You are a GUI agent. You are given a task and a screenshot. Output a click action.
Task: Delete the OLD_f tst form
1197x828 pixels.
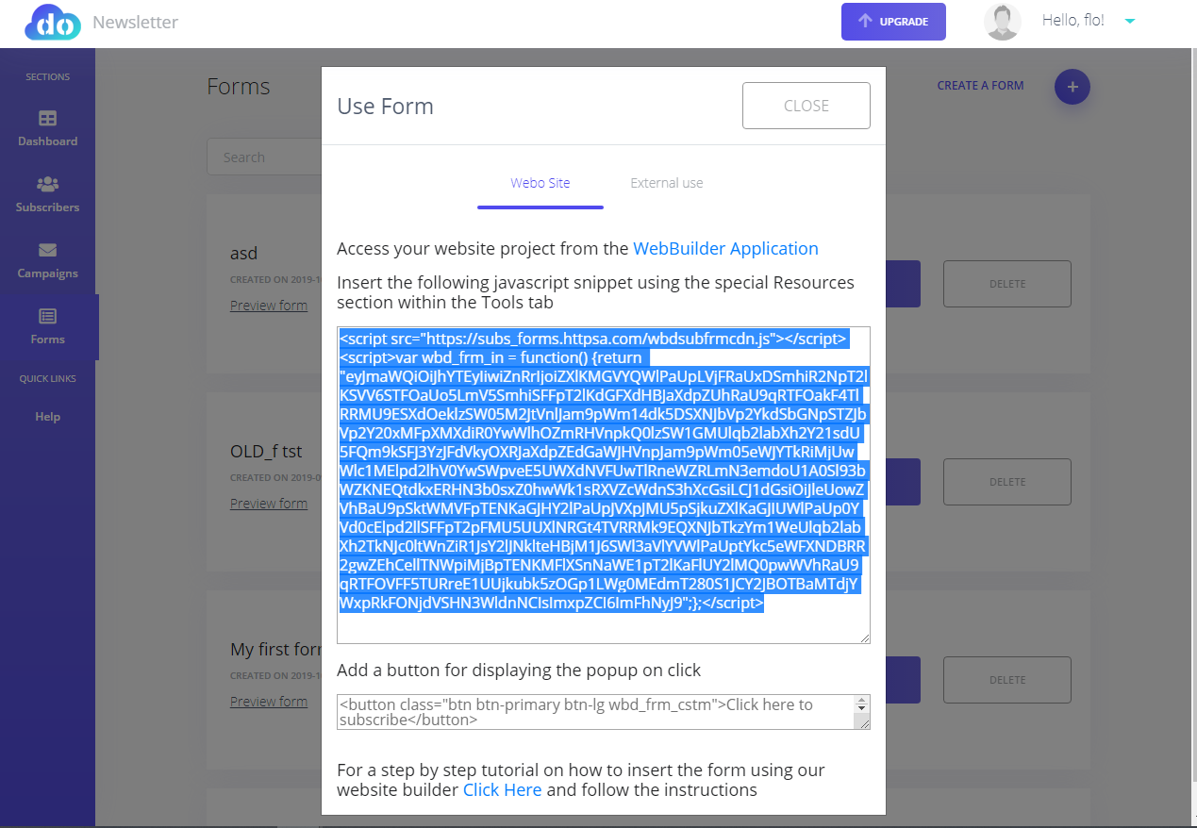click(x=1007, y=482)
